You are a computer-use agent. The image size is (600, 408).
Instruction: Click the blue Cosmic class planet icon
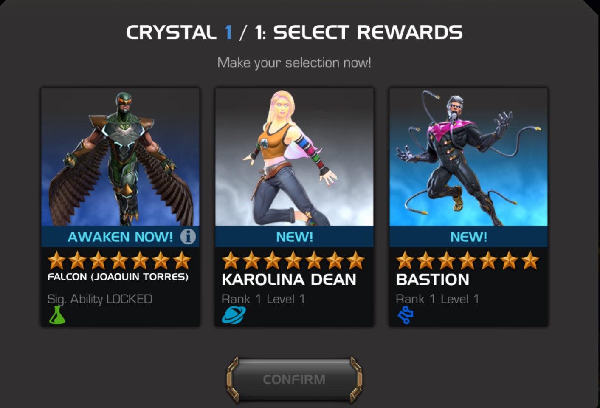[x=234, y=315]
